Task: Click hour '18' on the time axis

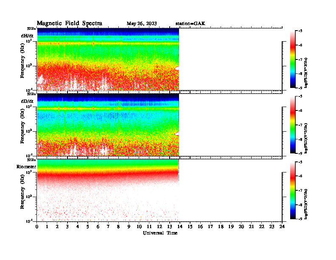Action: coord(221,227)
